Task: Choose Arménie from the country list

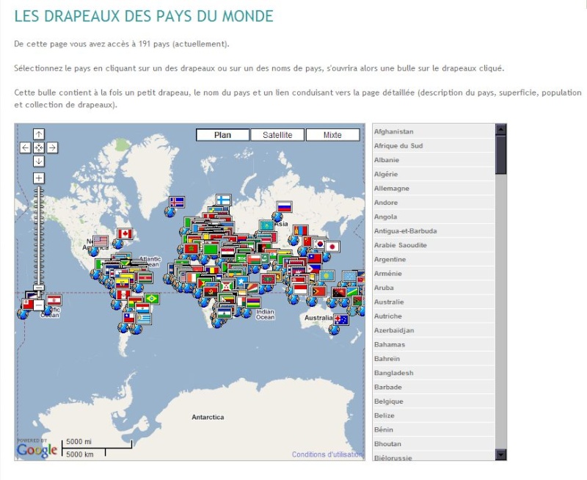Action: pos(434,274)
